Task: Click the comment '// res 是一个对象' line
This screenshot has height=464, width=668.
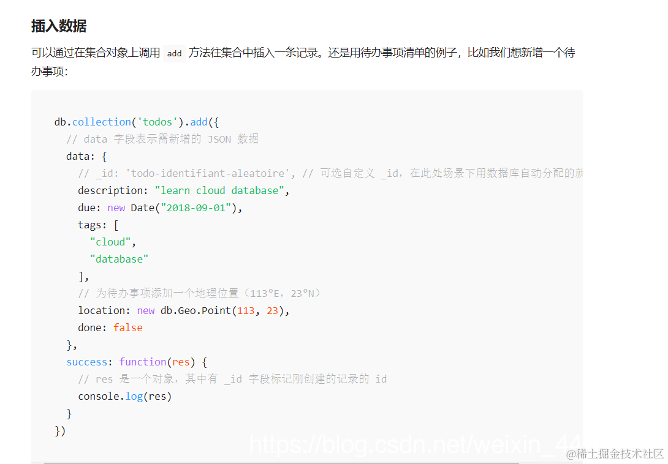Action: pyautogui.click(x=232, y=379)
